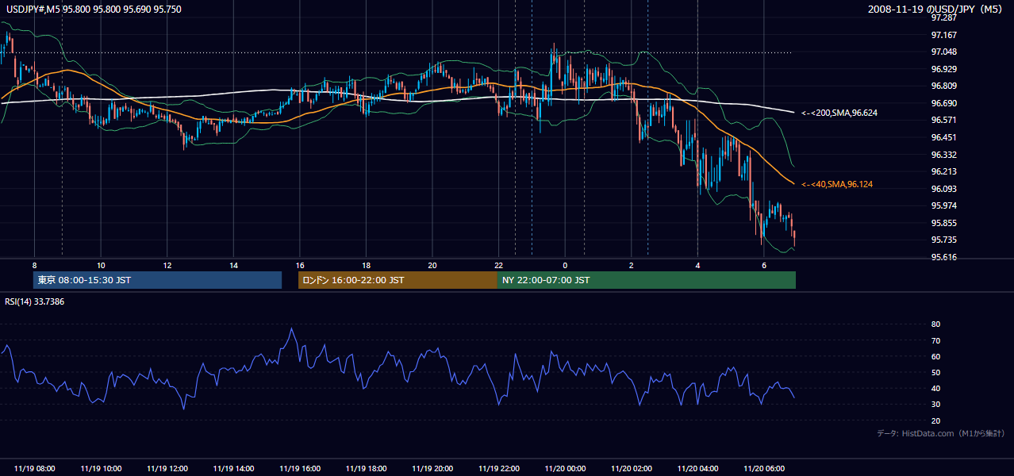Click price axis value 95.855
Screen dimensions: 1014x476
tap(943, 223)
